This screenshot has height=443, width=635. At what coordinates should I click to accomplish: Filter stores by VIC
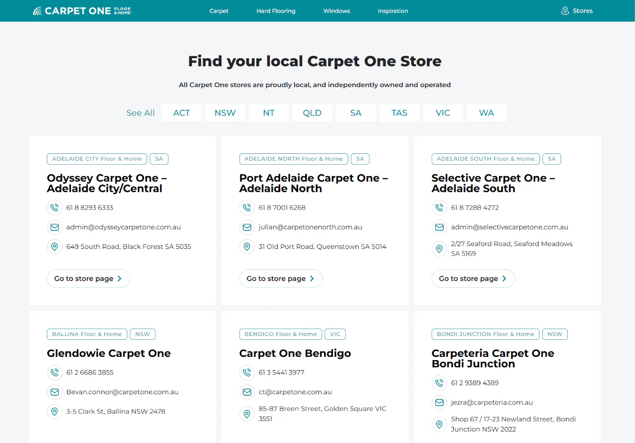coord(443,113)
